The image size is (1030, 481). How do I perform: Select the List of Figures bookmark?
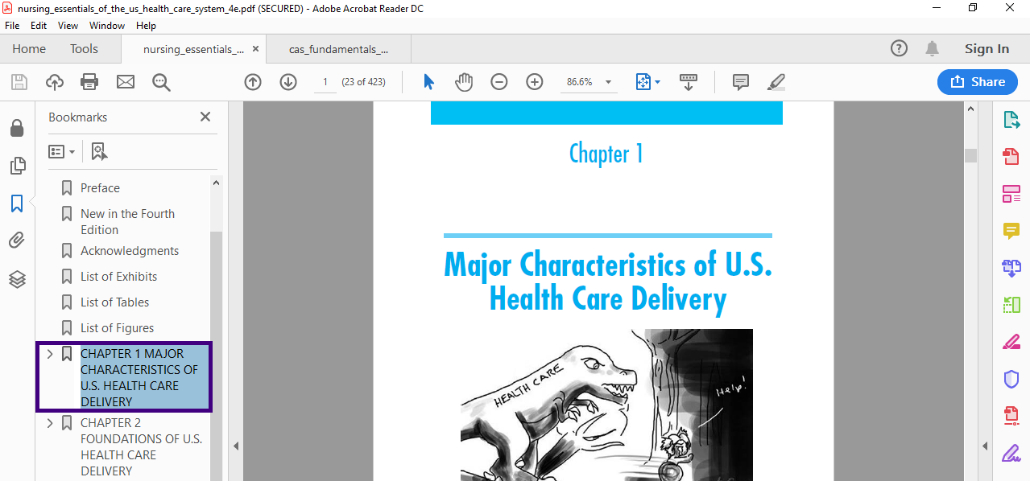coord(117,328)
